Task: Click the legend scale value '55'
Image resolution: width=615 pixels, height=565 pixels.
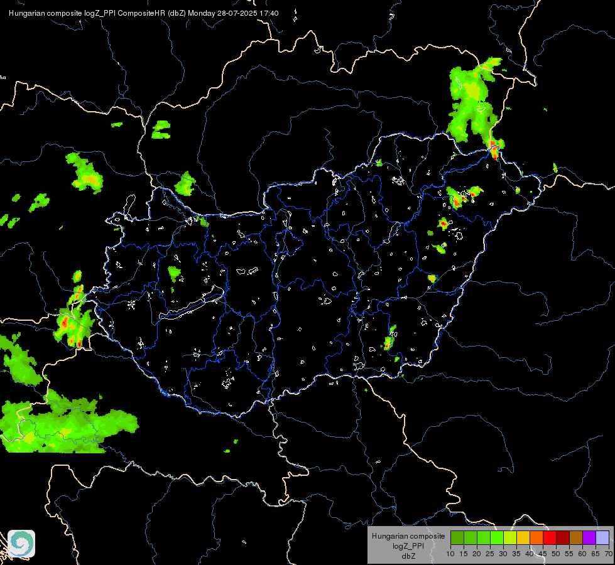Action: 569,554
